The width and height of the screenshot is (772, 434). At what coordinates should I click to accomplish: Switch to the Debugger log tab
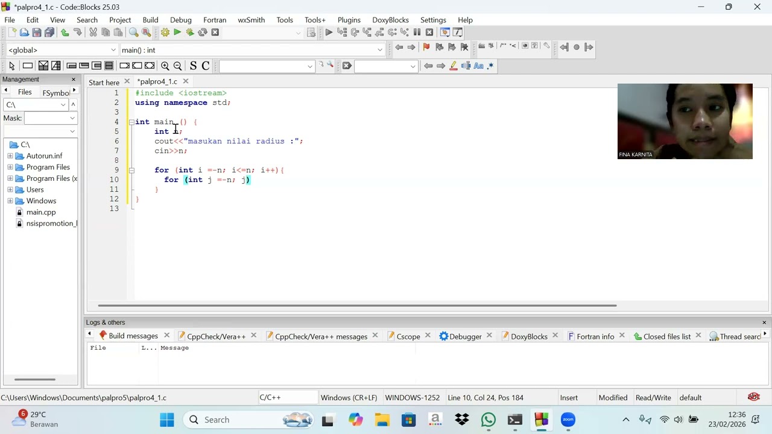tap(465, 336)
